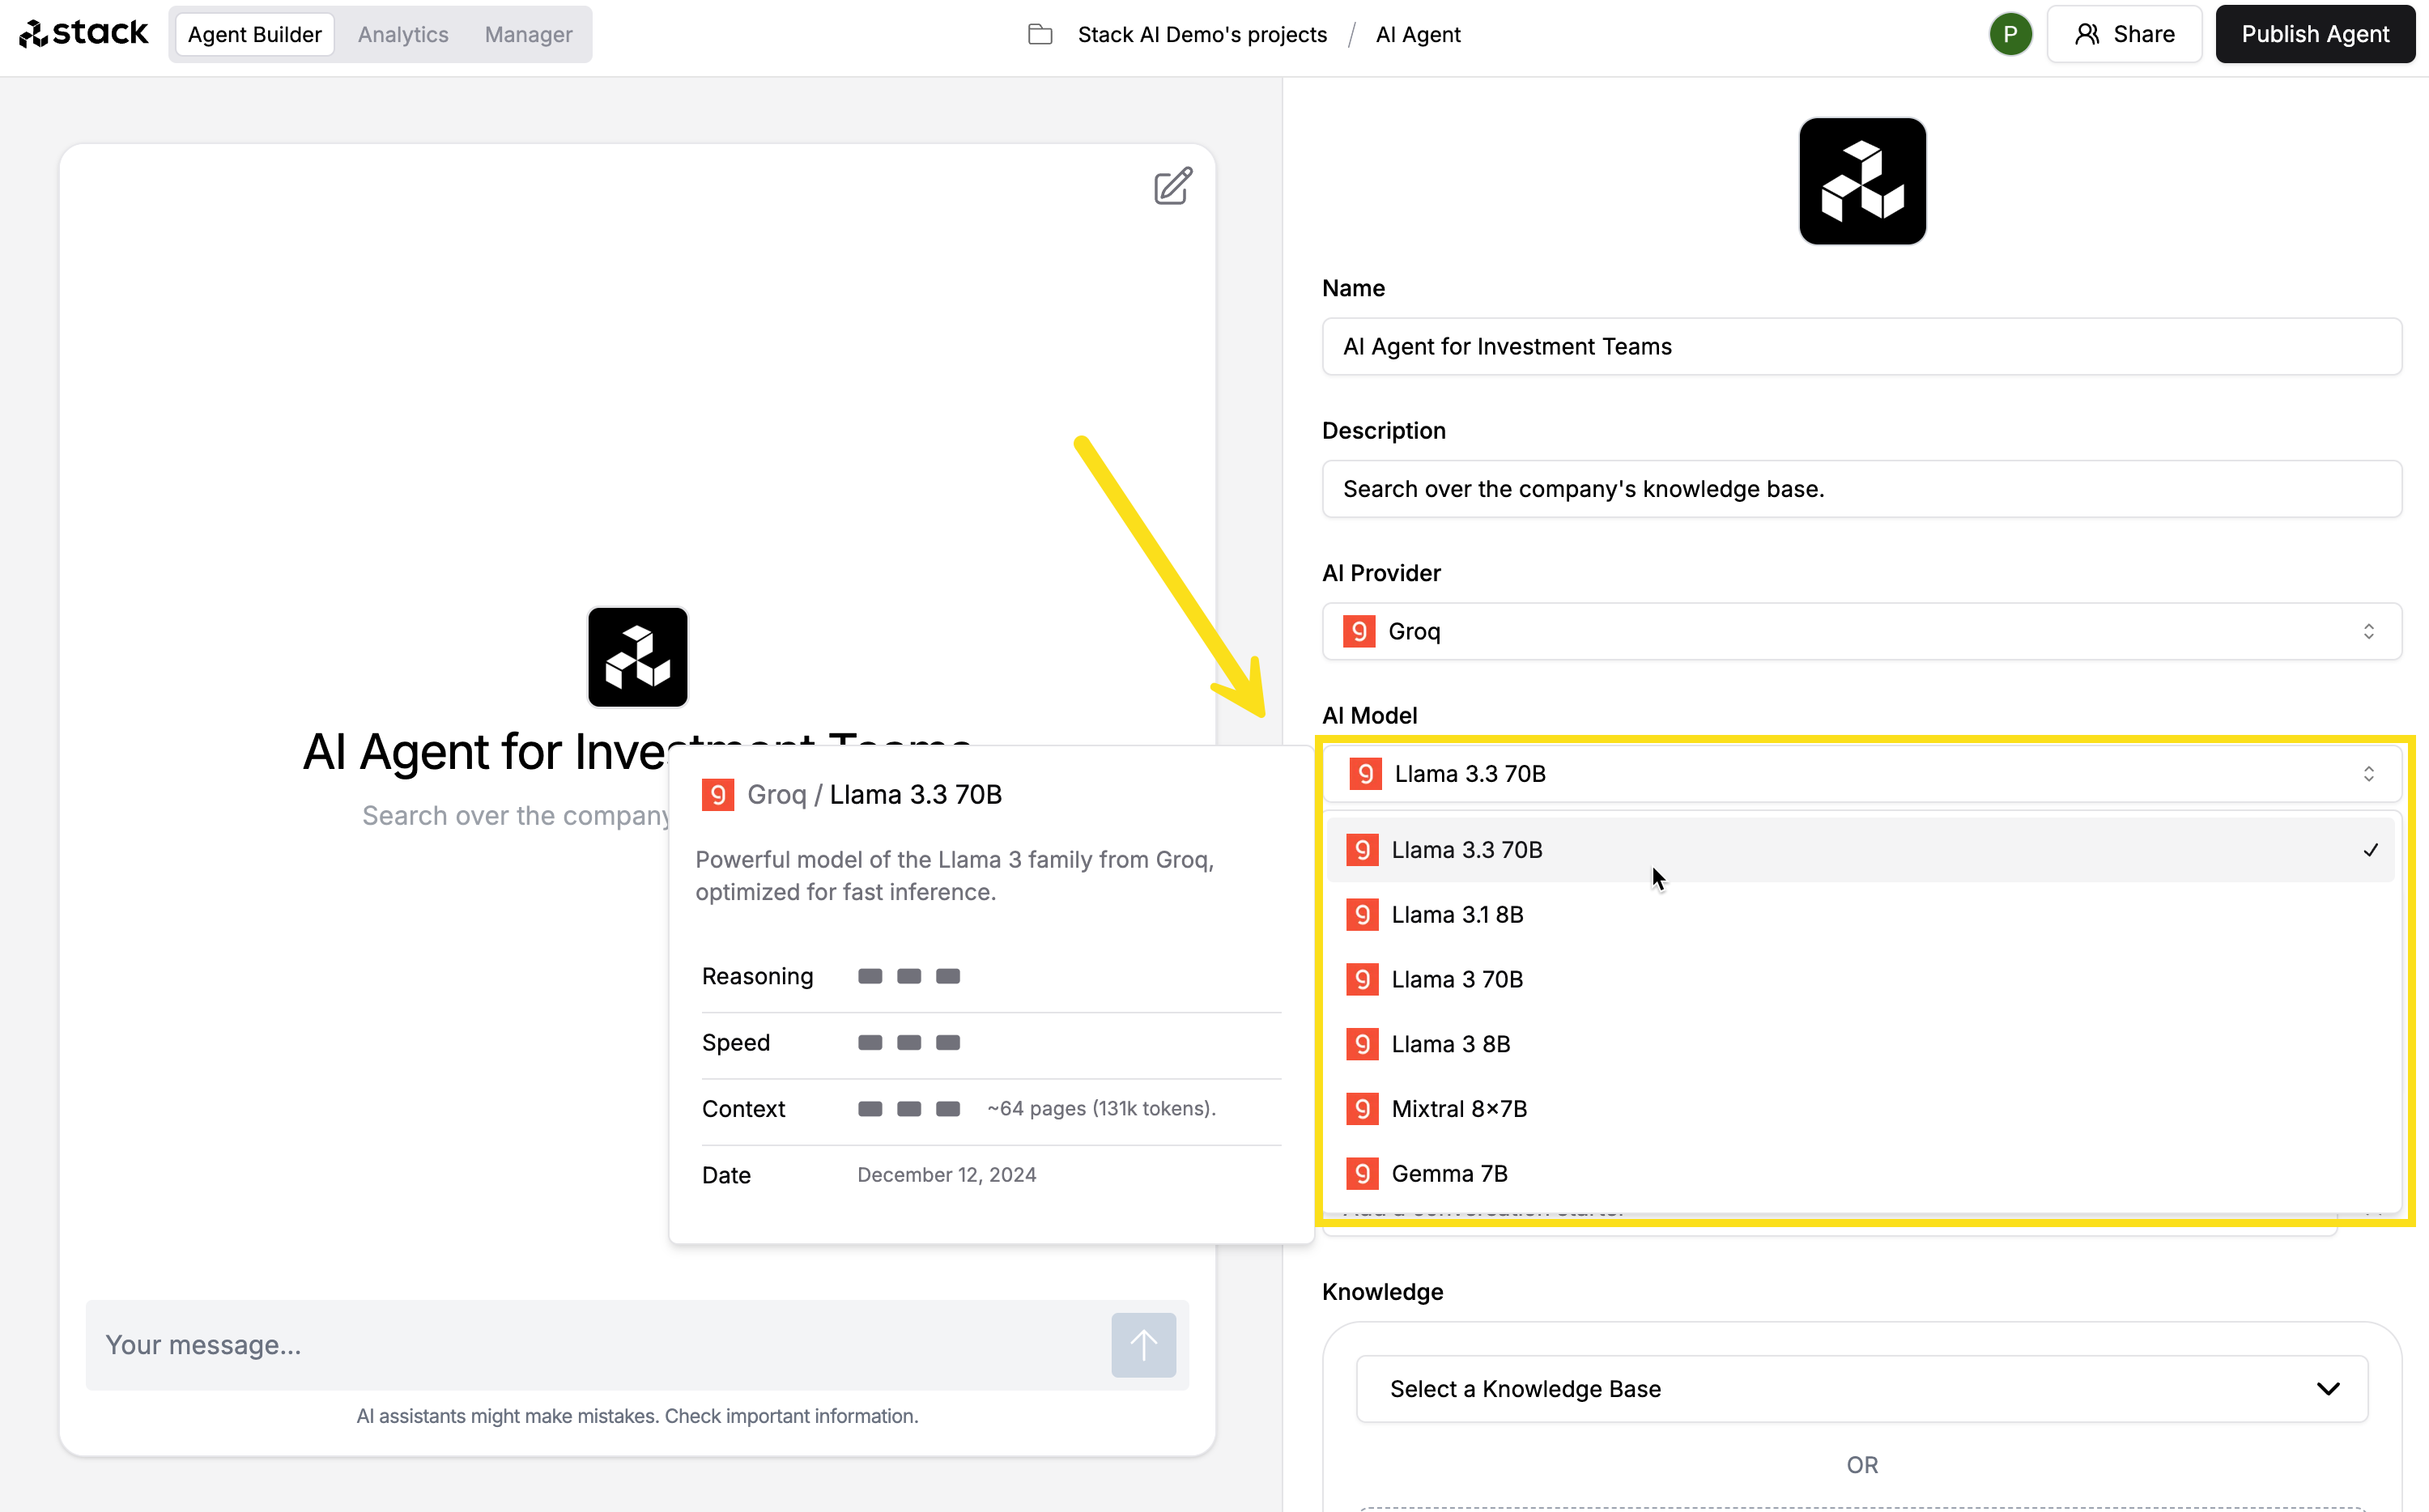Select Llama 3.3 70B from the list
This screenshot has height=1512, width=2429.
1860,850
